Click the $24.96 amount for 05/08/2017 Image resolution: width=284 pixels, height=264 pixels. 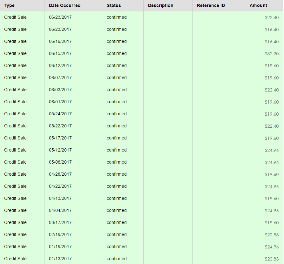272,162
